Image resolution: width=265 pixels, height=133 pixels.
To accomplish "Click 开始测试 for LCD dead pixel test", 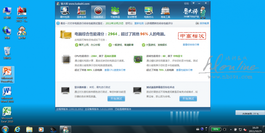I will pos(188,99).
